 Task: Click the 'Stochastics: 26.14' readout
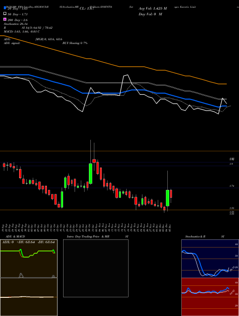click(x=15, y=24)
